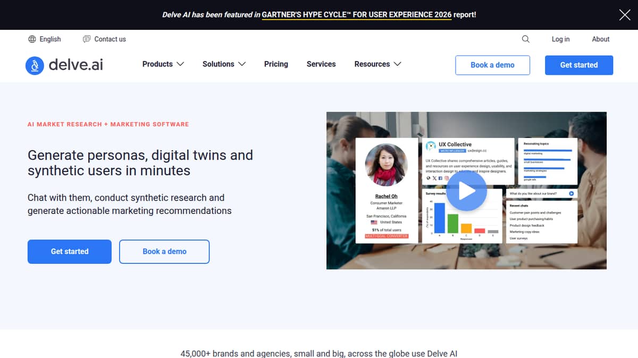Click the 'AI MARKET RESEARCH + MARKETING SOFTWARE' tagline
The height and width of the screenshot is (358, 638).
tap(108, 124)
